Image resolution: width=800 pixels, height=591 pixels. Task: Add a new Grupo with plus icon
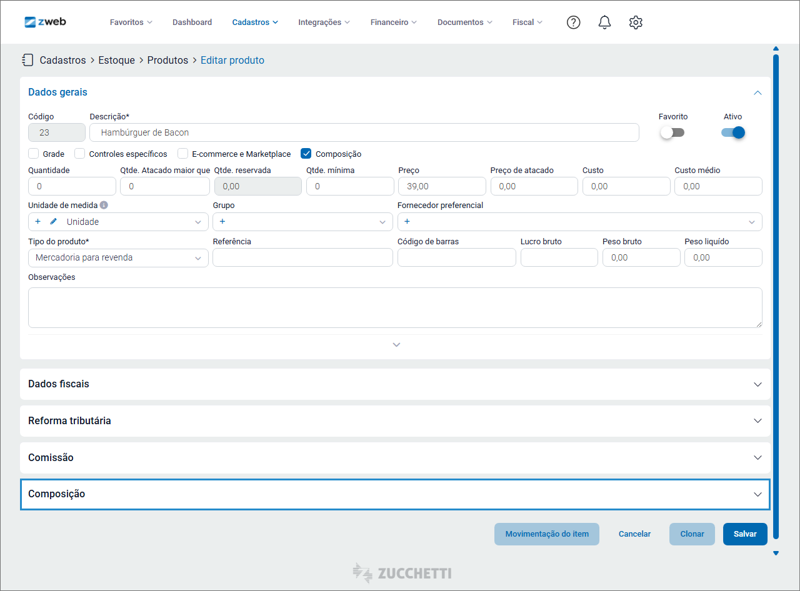[222, 222]
